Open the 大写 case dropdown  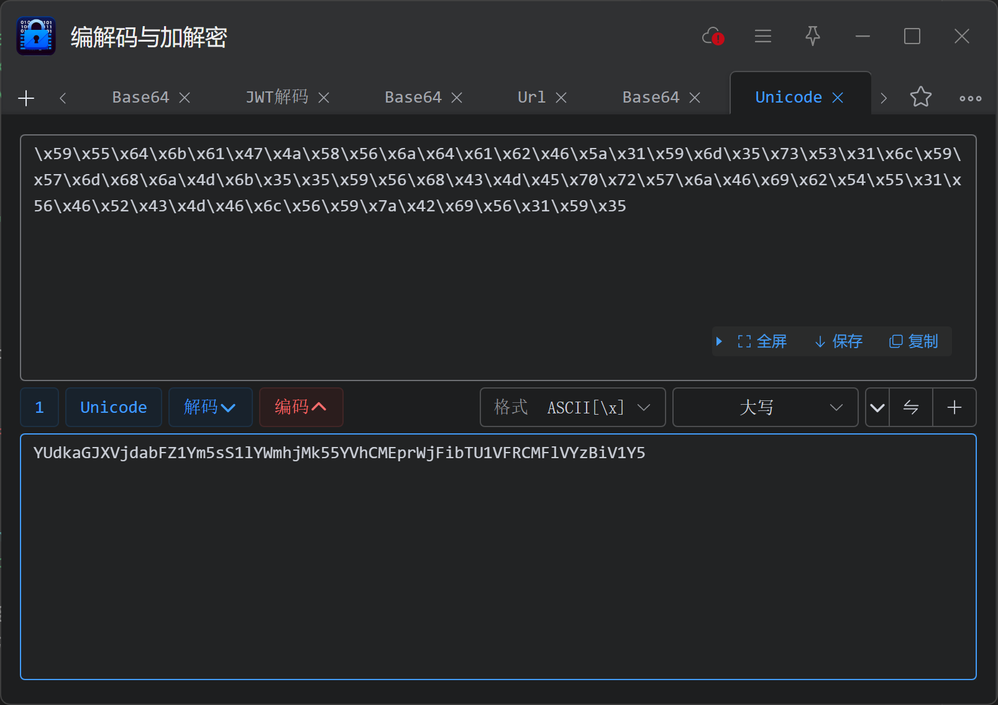point(765,407)
